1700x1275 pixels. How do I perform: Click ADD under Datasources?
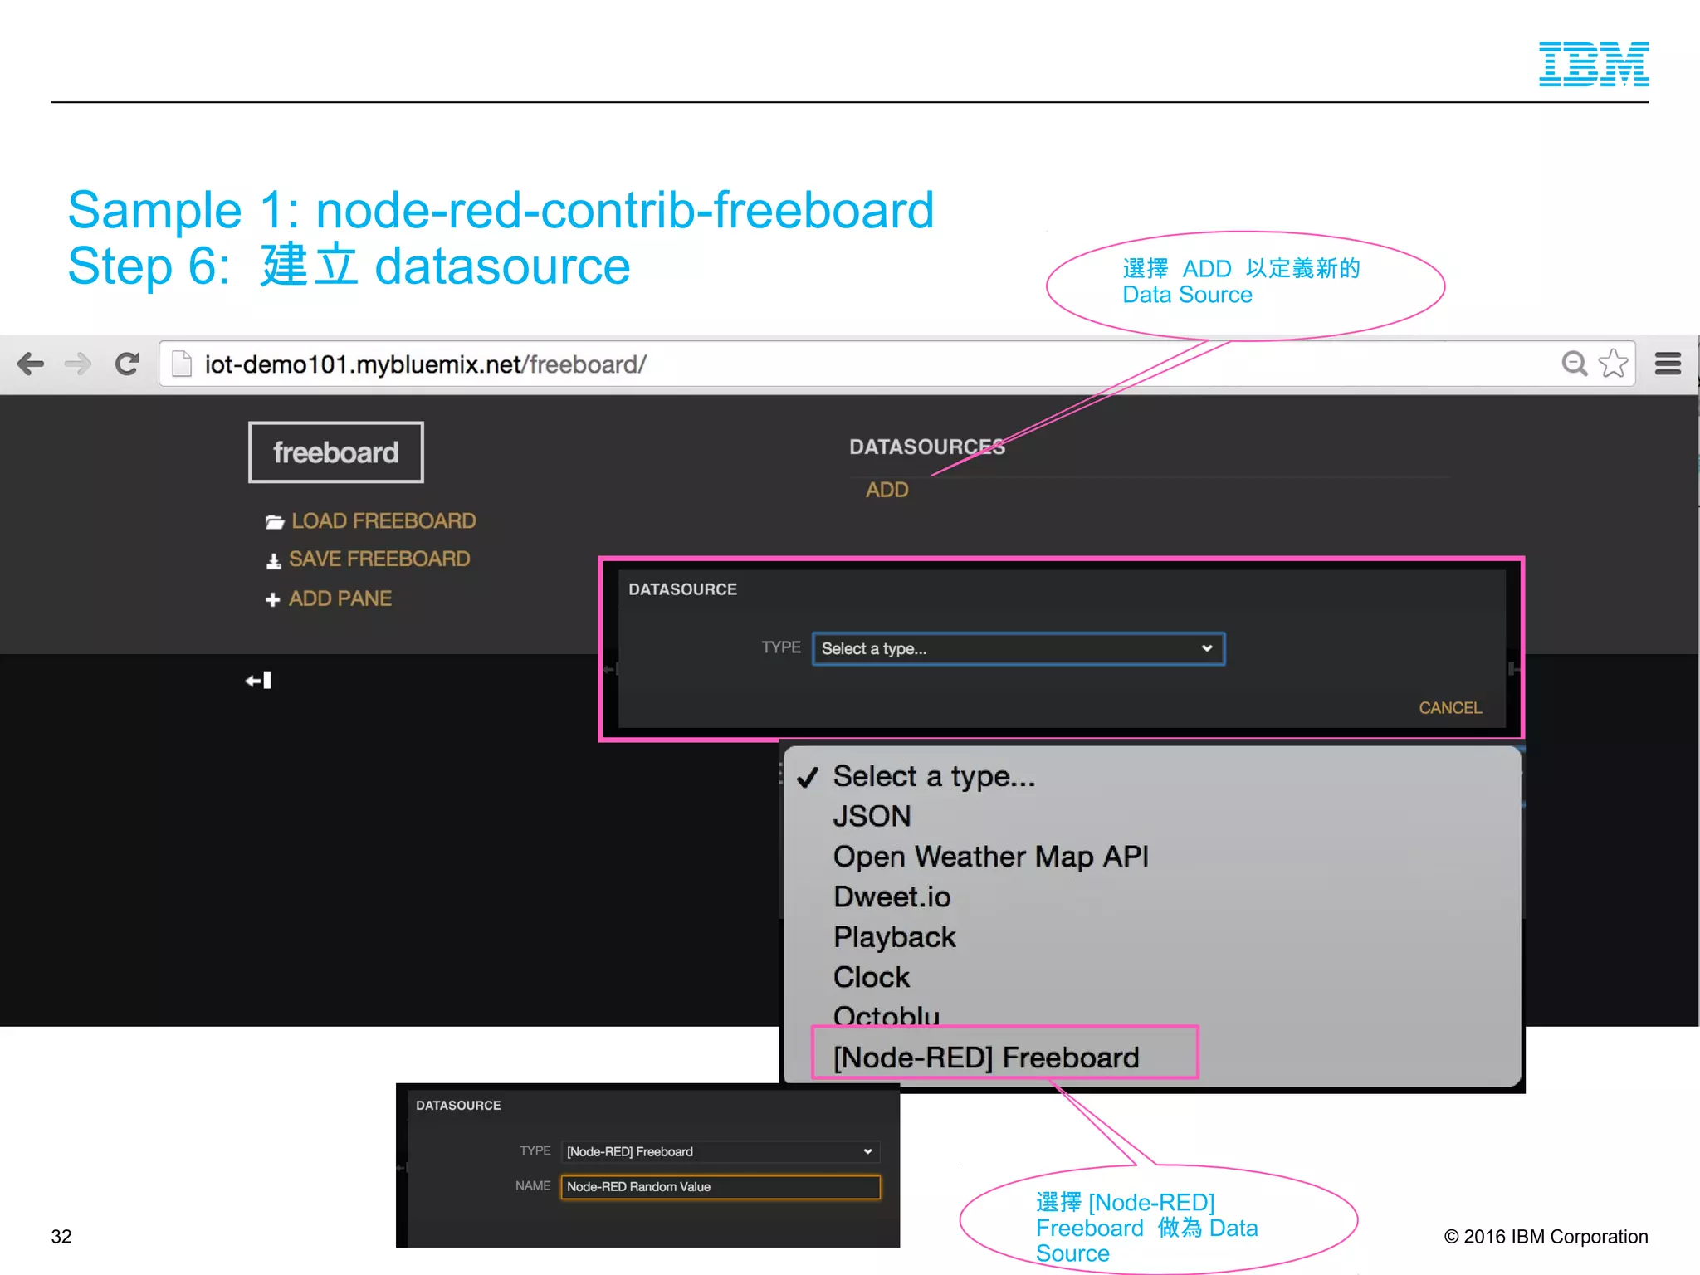(x=887, y=490)
